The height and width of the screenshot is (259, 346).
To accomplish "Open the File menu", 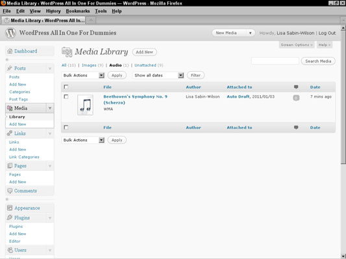I will tap(6, 11).
